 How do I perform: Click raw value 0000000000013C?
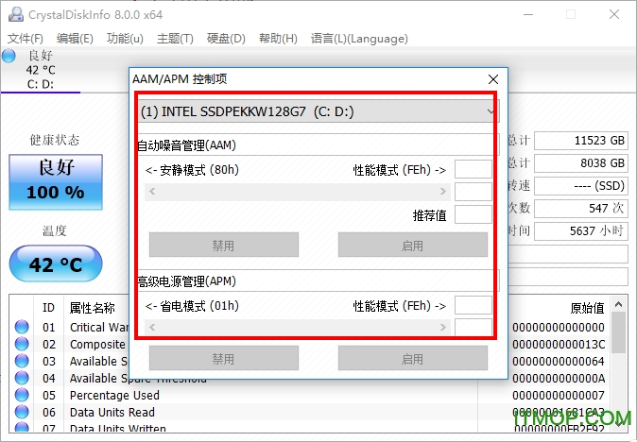click(x=559, y=344)
